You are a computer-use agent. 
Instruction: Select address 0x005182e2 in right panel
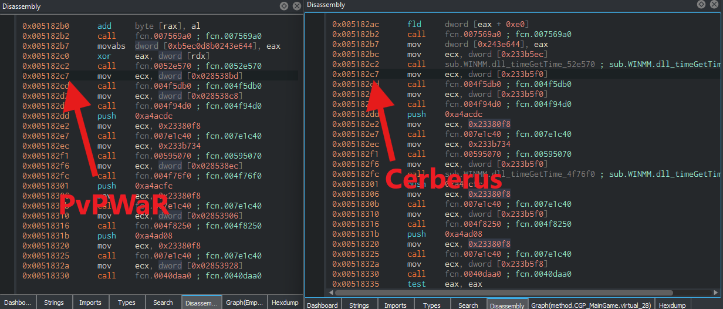[x=356, y=124]
